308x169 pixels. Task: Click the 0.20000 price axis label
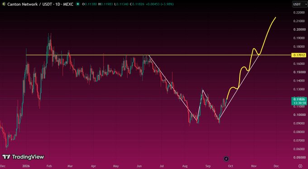(x=299, y=29)
